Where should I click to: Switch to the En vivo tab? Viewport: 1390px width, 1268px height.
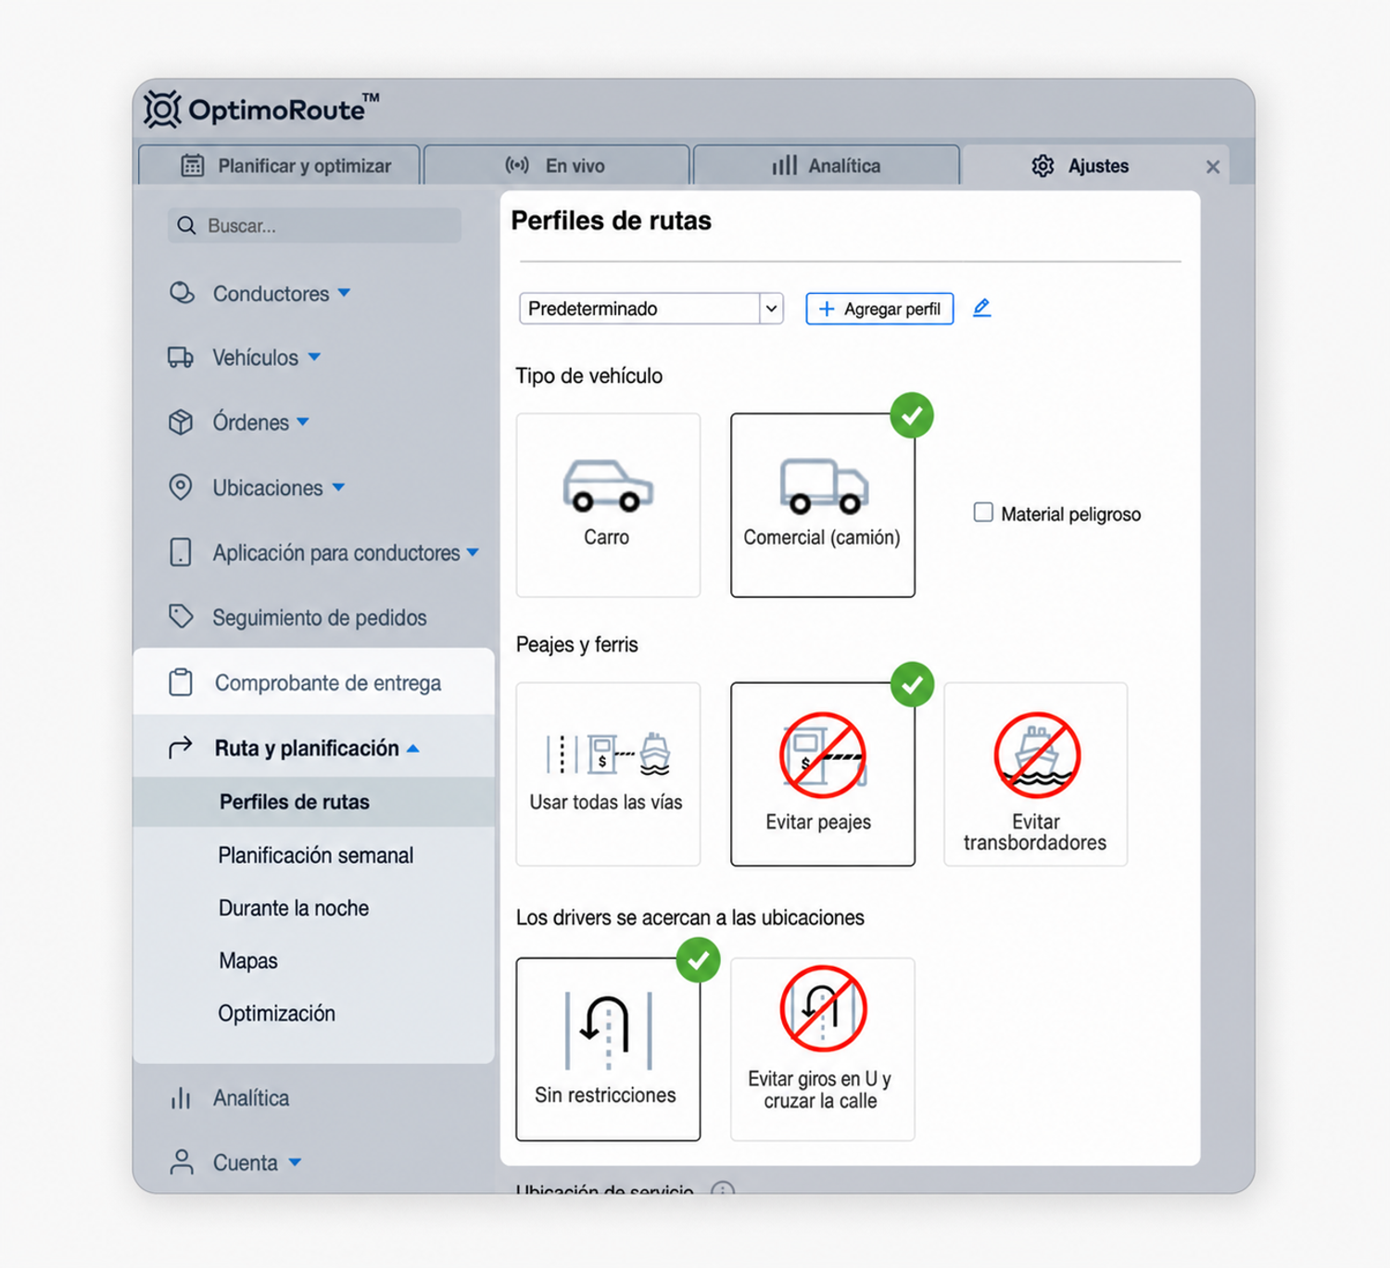(557, 165)
